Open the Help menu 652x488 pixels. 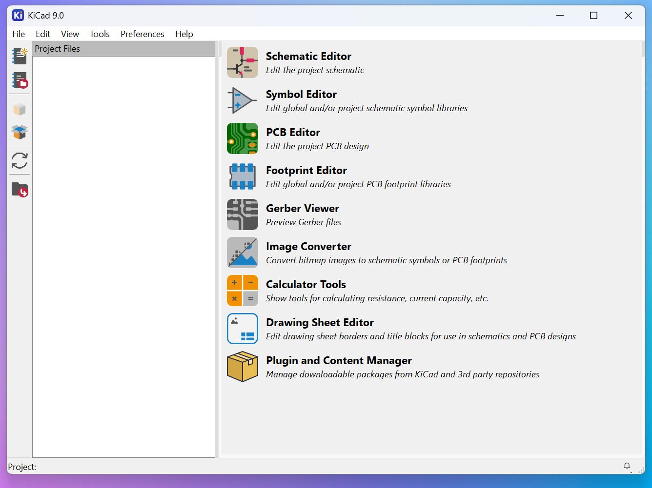[184, 34]
